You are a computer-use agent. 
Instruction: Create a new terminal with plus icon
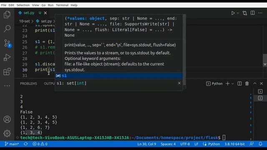pyautogui.click(x=227, y=83)
